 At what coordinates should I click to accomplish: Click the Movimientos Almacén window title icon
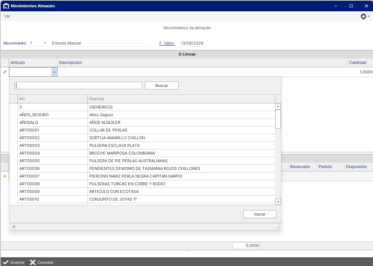click(x=6, y=6)
